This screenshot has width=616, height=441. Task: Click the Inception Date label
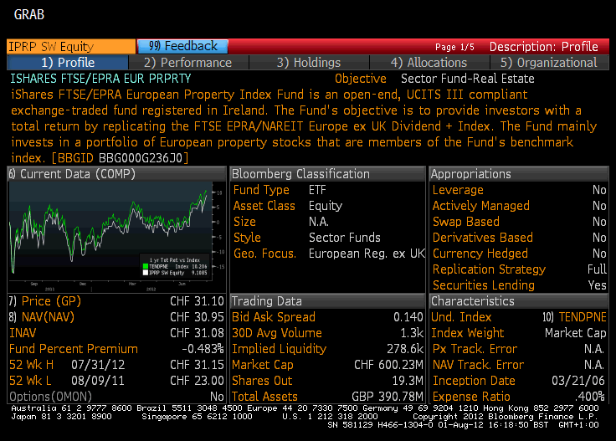click(474, 381)
